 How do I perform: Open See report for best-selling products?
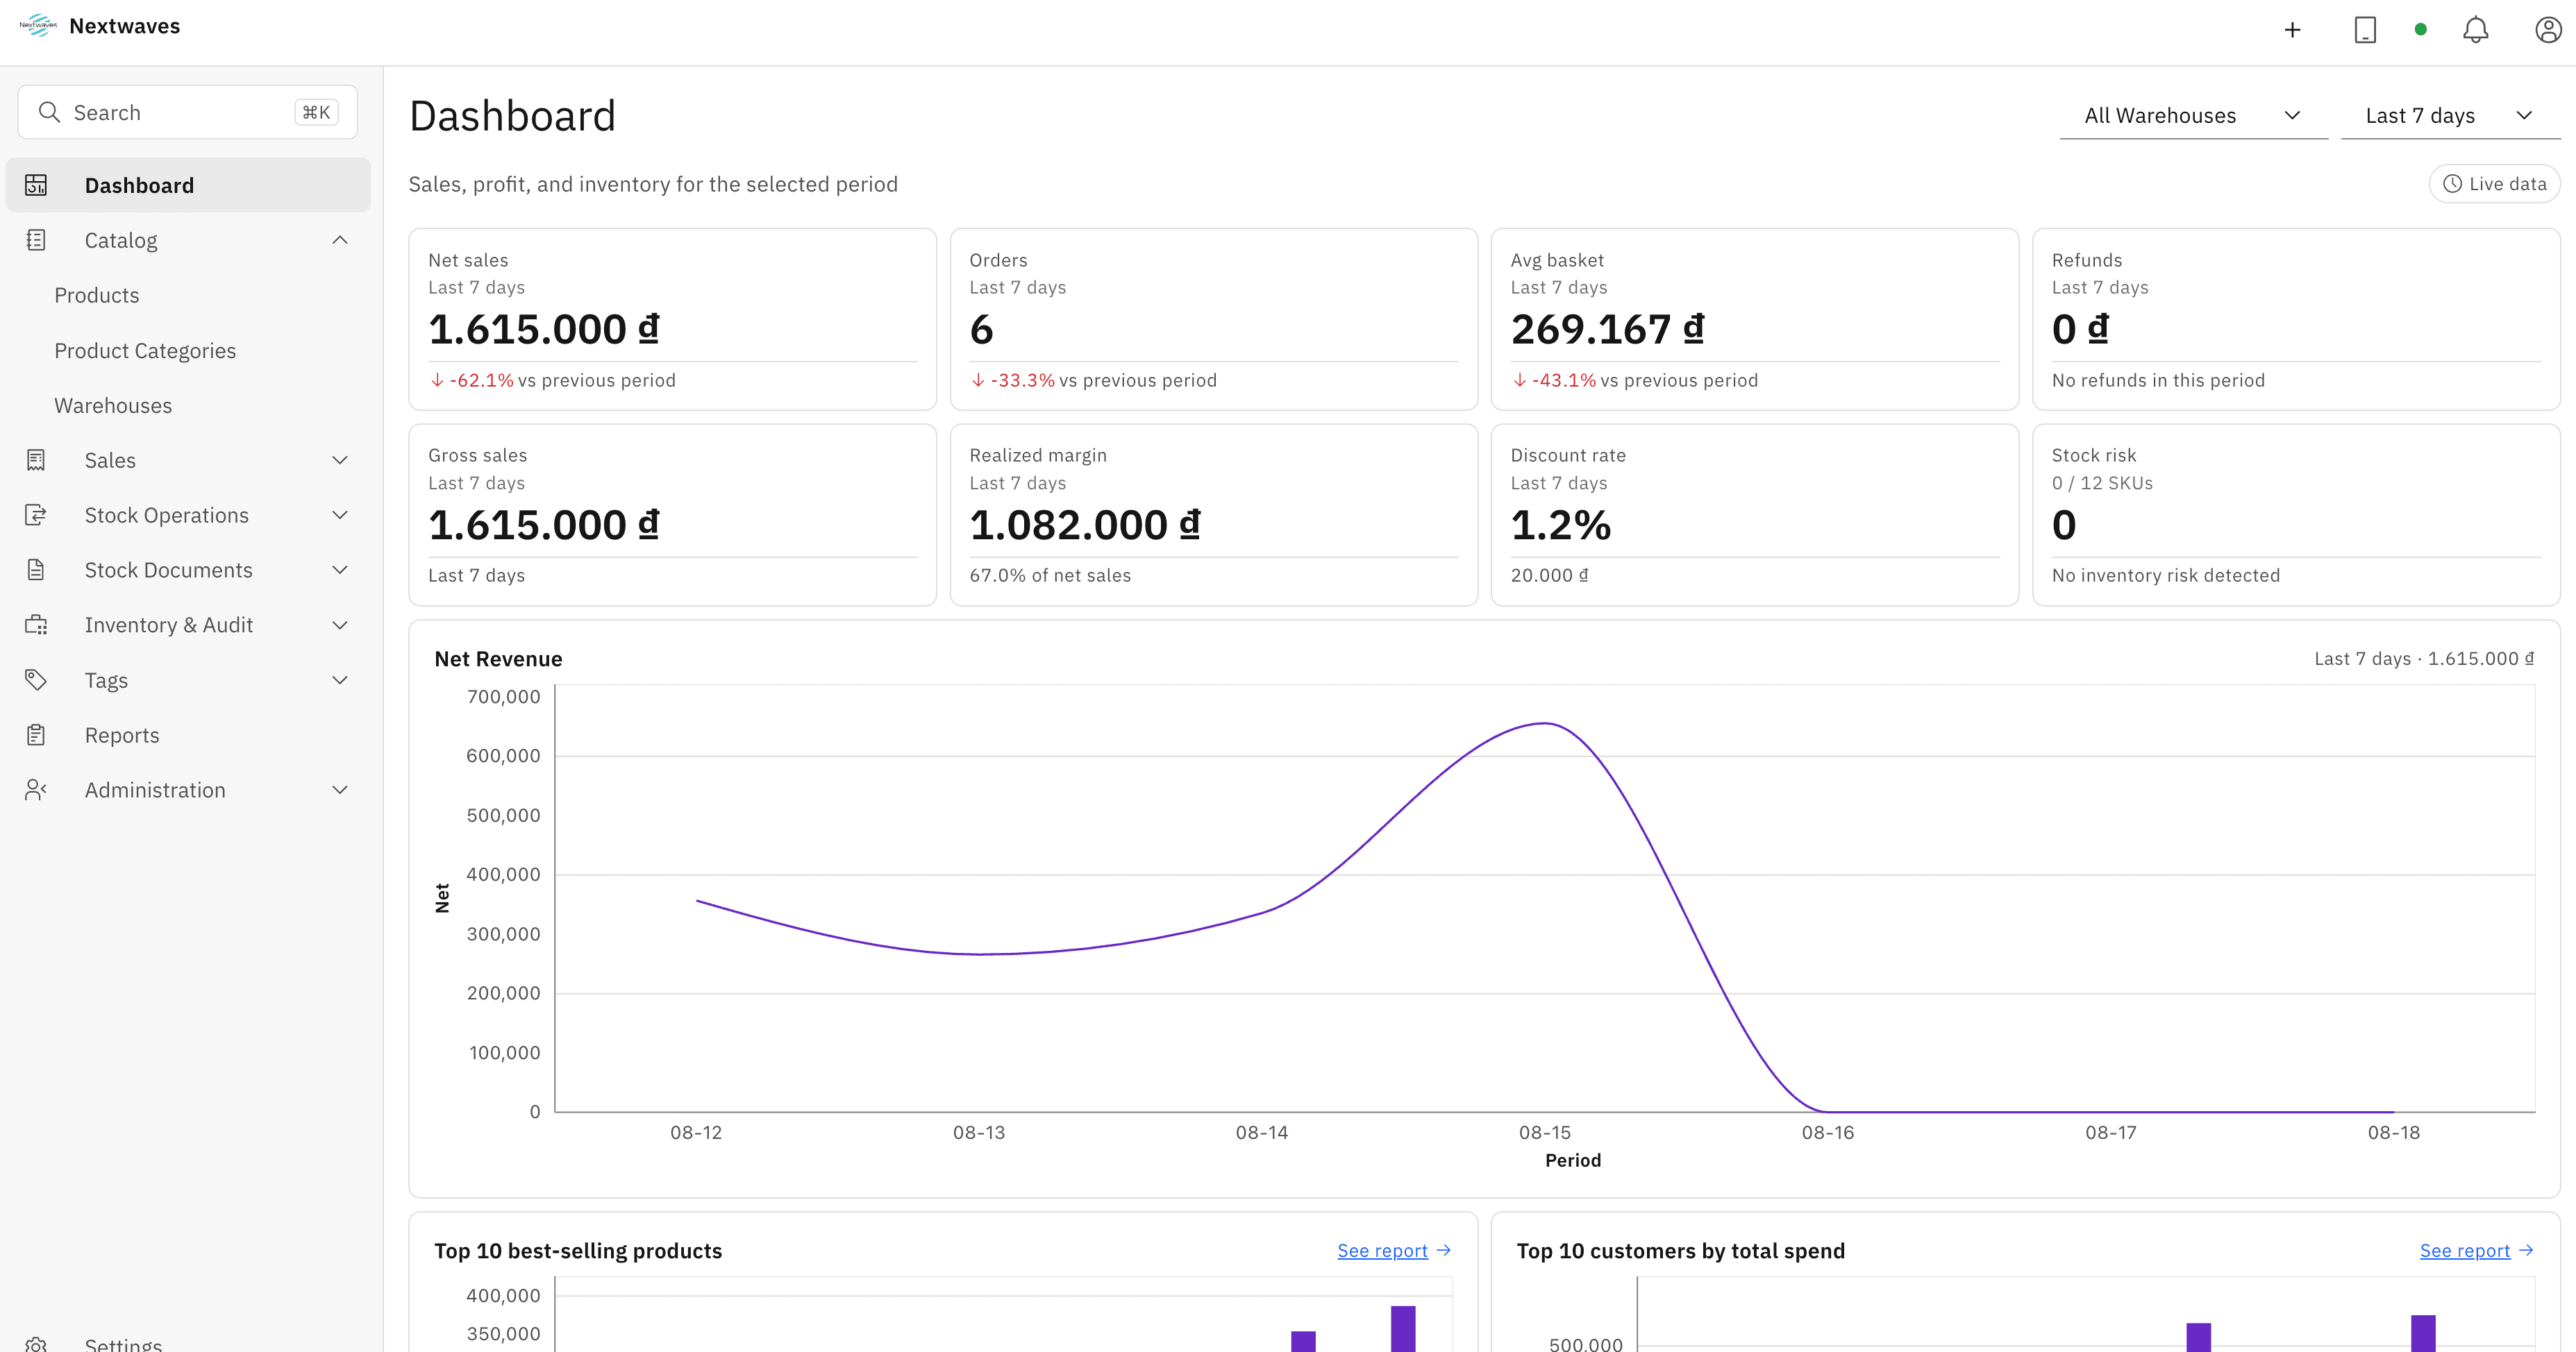click(x=1382, y=1250)
